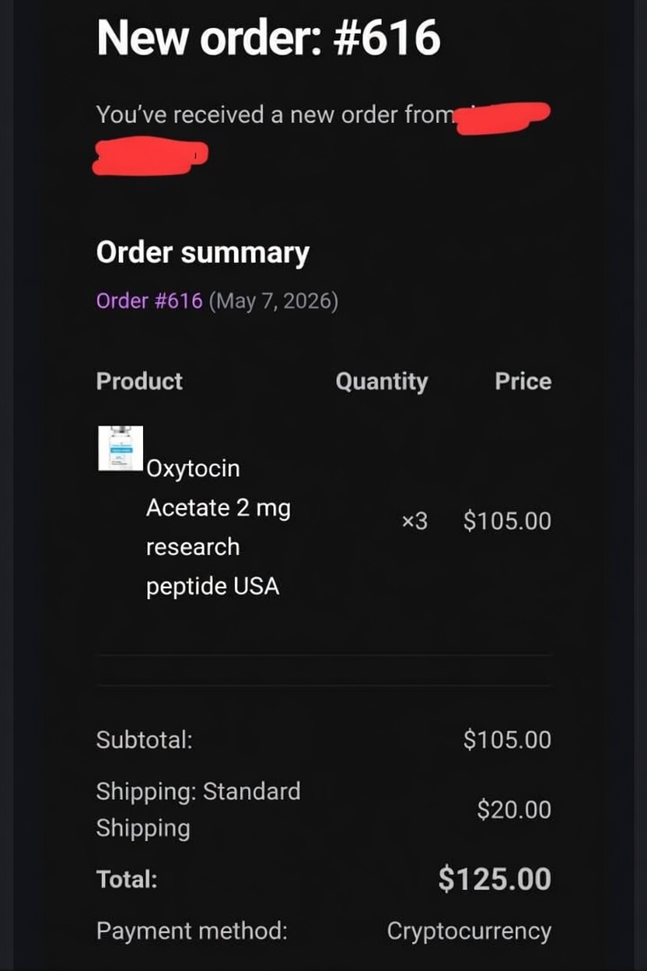
Task: Click the Subtotal label
Action: [144, 739]
